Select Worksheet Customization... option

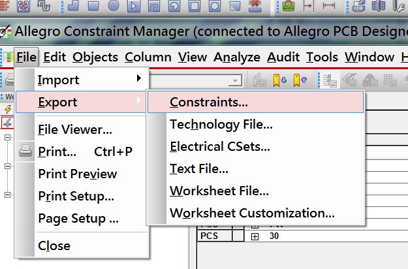coord(252,213)
